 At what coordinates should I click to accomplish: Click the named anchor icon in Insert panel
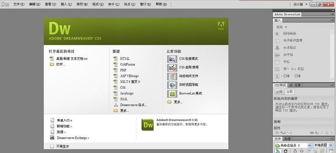(x=277, y=47)
